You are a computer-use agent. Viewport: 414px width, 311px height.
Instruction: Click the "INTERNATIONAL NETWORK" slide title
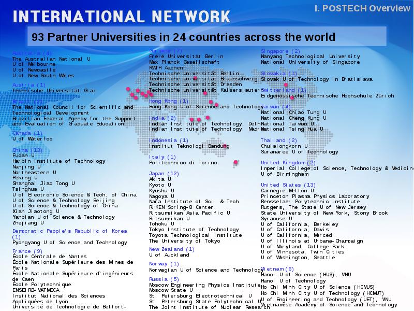pyautogui.click(x=122, y=17)
